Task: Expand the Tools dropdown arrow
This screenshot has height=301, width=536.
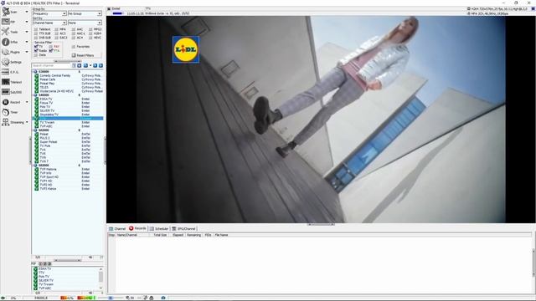Action: [27, 32]
